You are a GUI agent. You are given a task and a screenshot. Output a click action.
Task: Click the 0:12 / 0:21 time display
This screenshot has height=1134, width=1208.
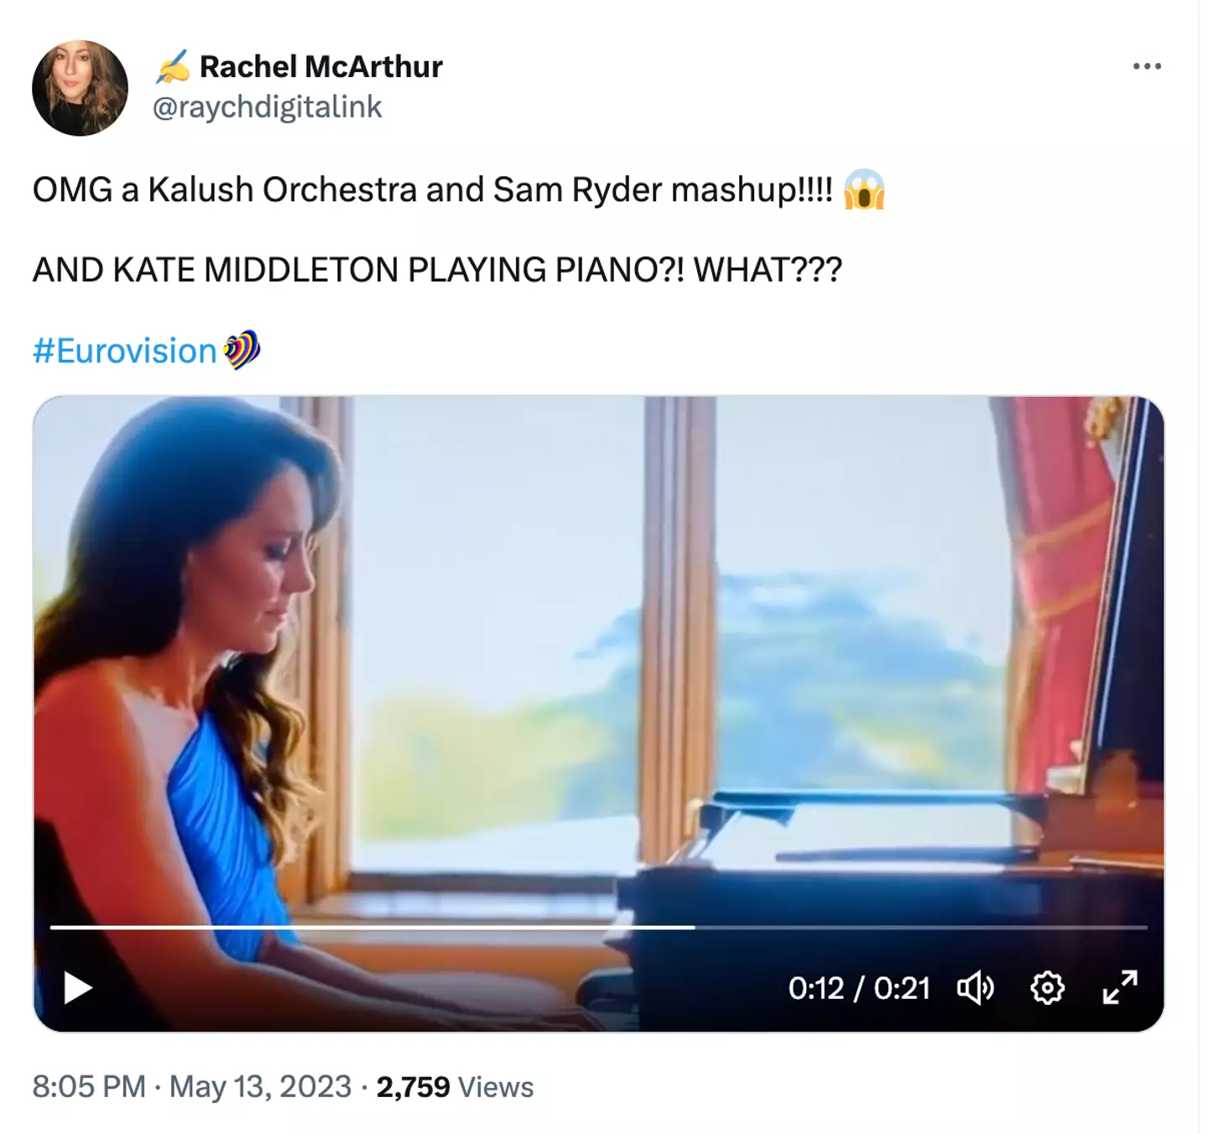tap(859, 988)
